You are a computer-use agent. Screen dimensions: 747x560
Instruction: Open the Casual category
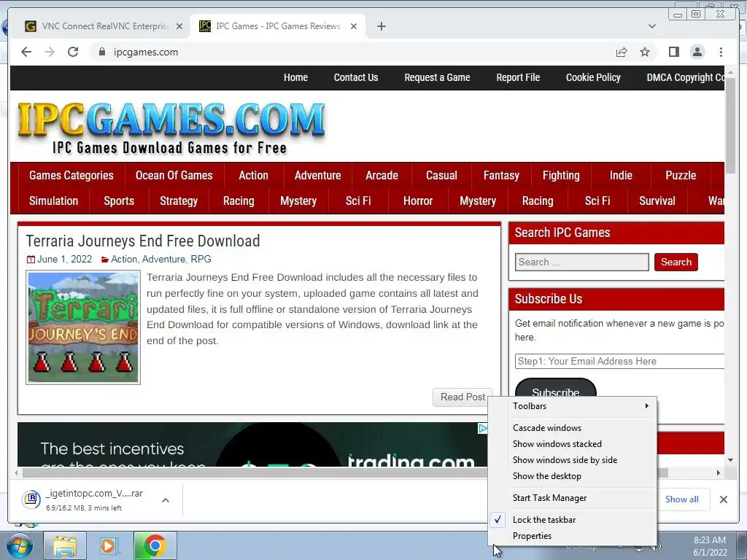[441, 175]
